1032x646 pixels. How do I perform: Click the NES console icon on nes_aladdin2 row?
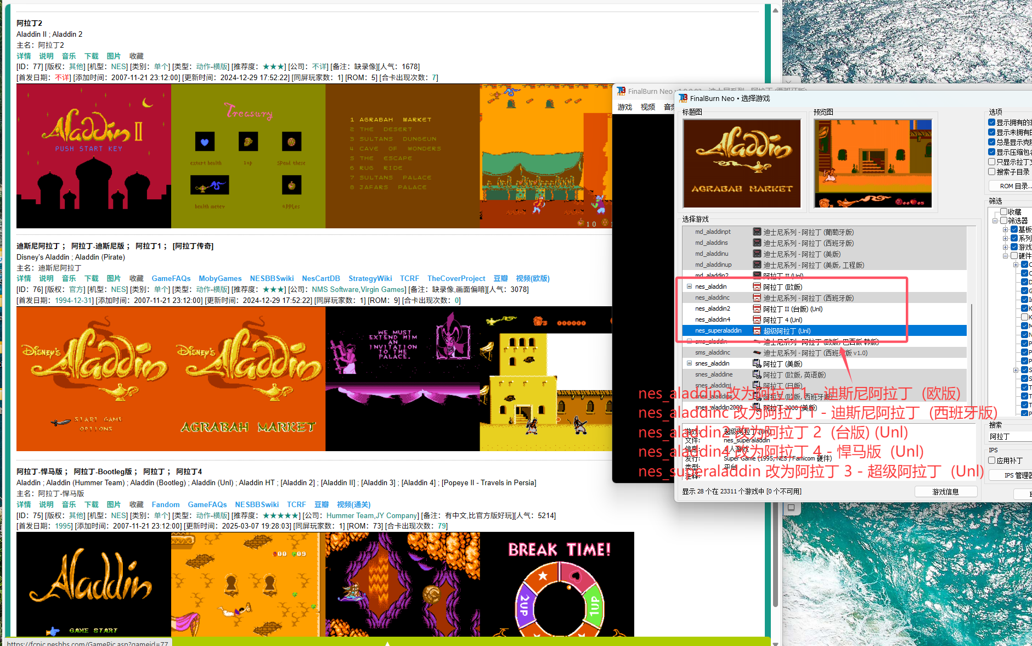click(757, 309)
